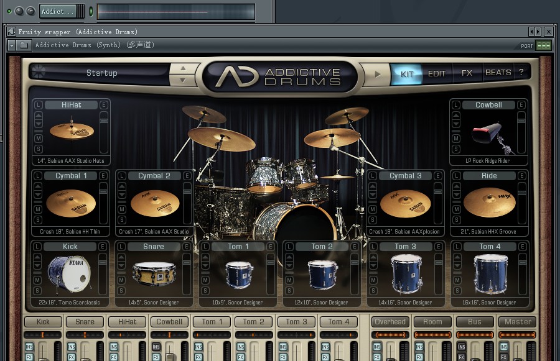Adjust the HiHat kit piece volume slider

(x=104, y=132)
